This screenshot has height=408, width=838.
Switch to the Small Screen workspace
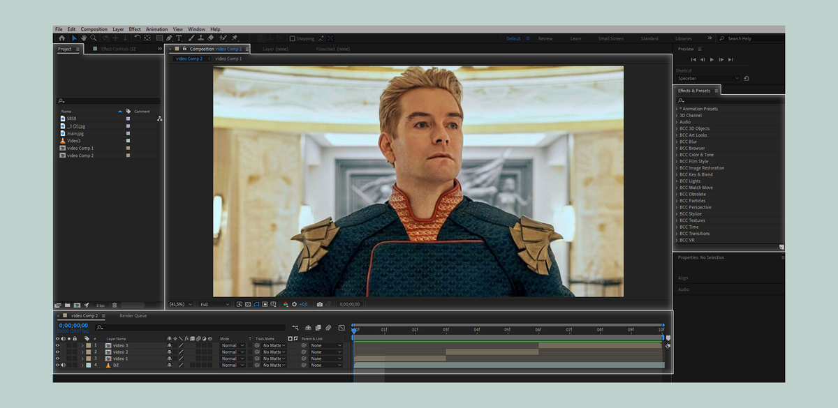tap(611, 38)
